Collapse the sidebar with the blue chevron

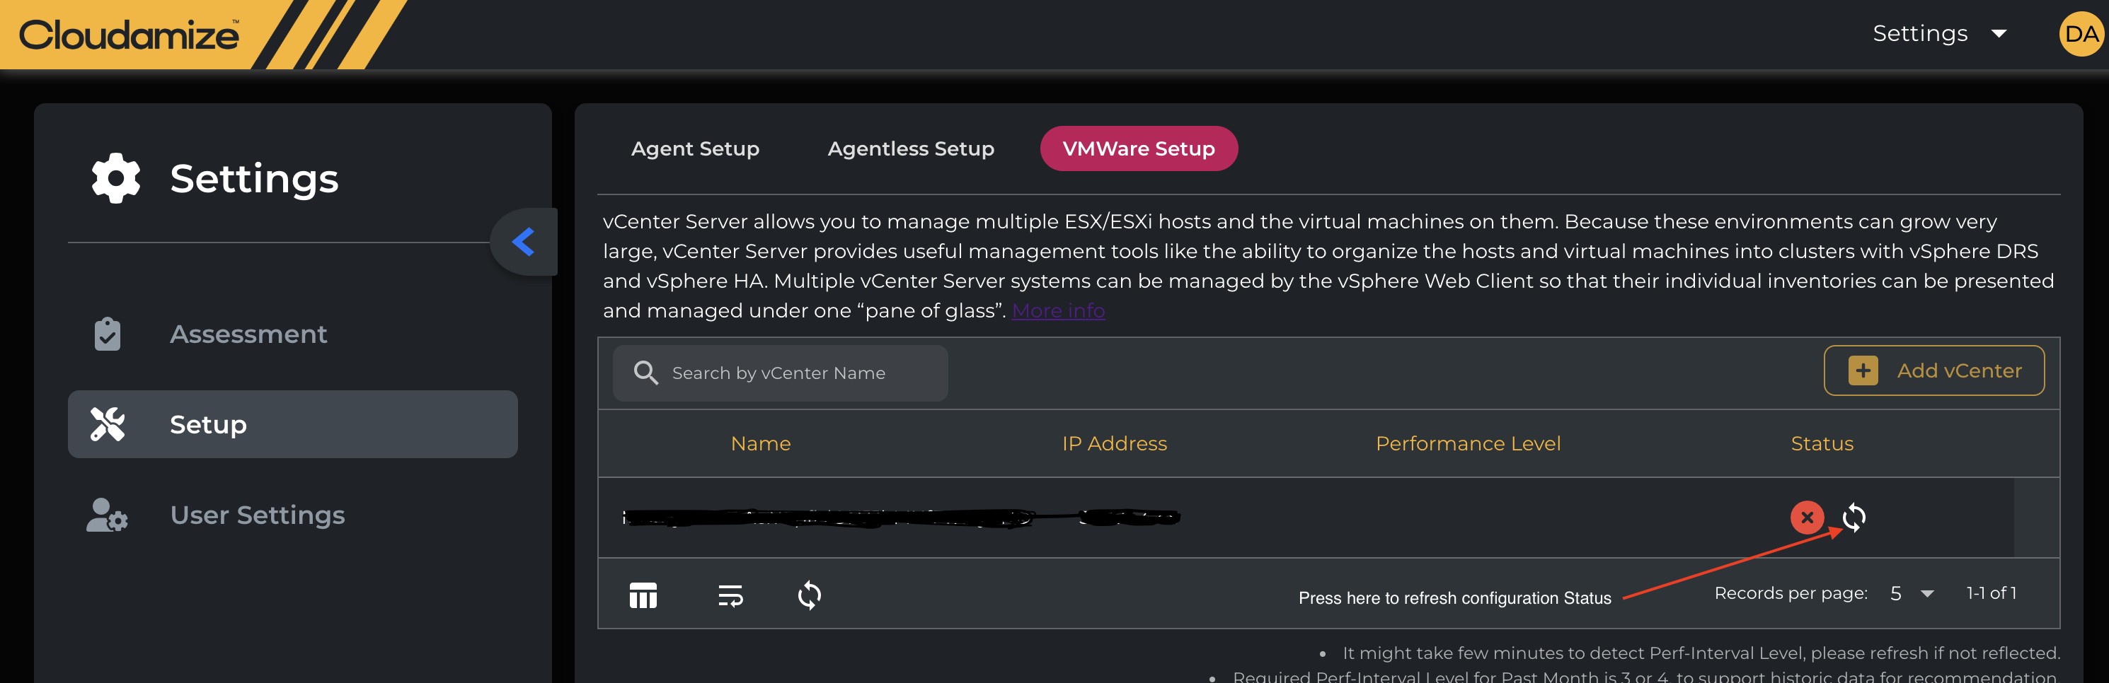tap(523, 242)
